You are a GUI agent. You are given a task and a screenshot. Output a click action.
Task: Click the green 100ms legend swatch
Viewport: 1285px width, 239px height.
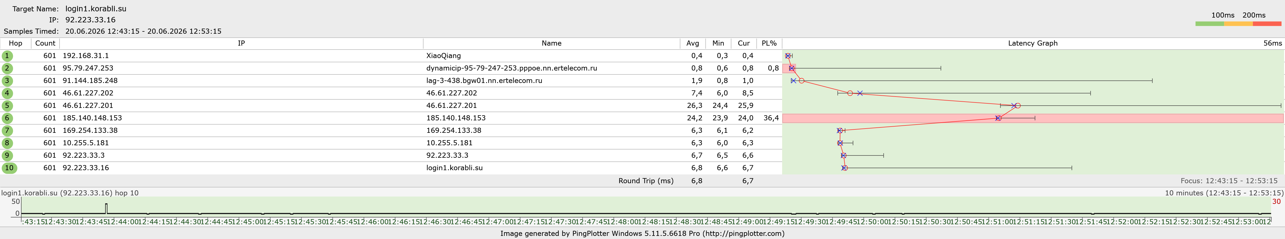coord(1210,24)
